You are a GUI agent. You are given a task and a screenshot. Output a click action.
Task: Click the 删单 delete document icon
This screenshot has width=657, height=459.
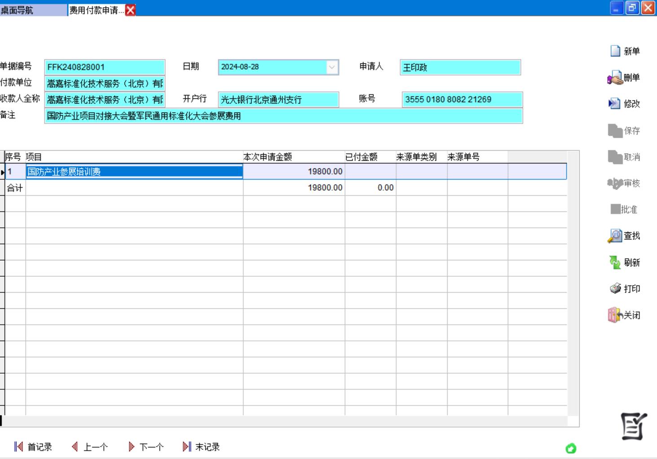615,78
